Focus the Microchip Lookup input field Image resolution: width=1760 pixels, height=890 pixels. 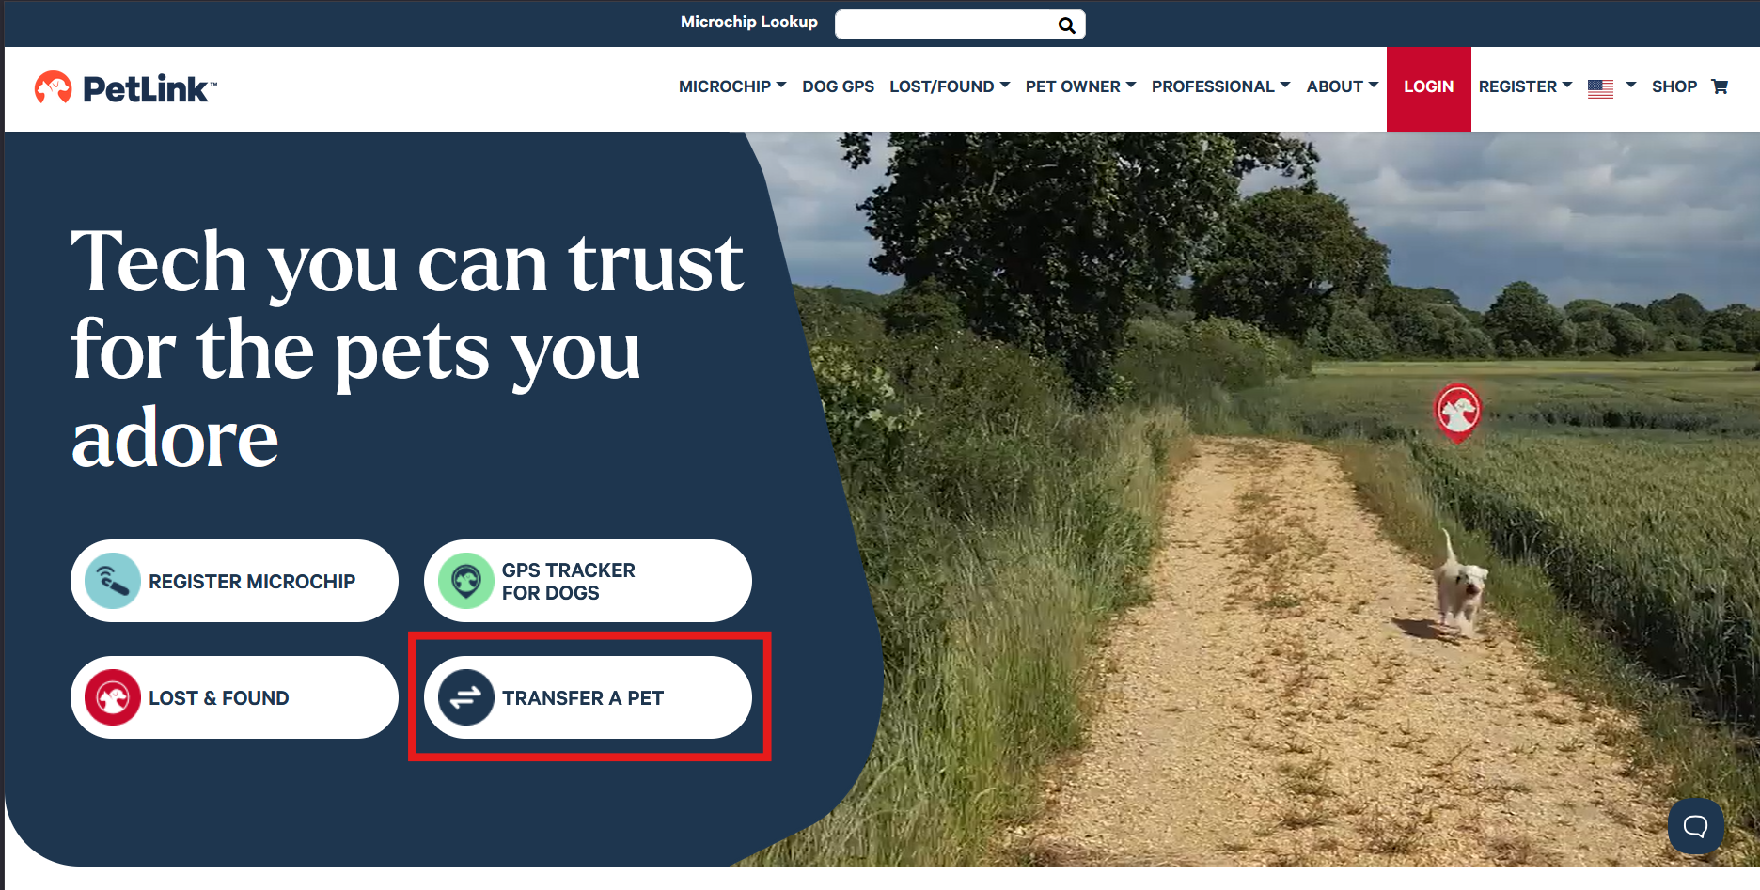coord(945,24)
